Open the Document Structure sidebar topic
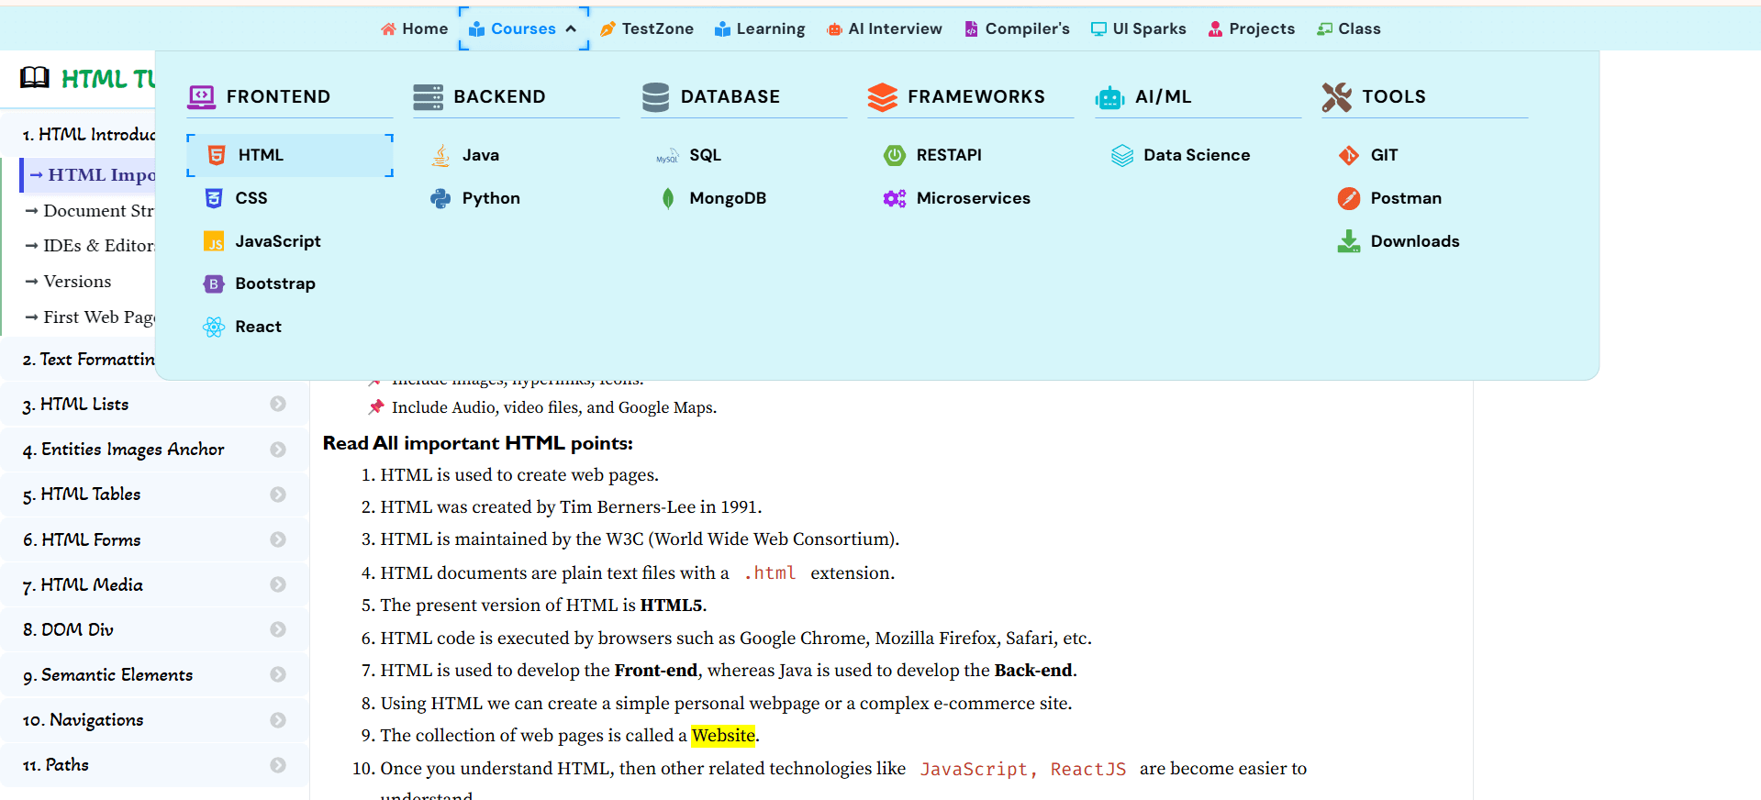The width and height of the screenshot is (1761, 800). [99, 211]
